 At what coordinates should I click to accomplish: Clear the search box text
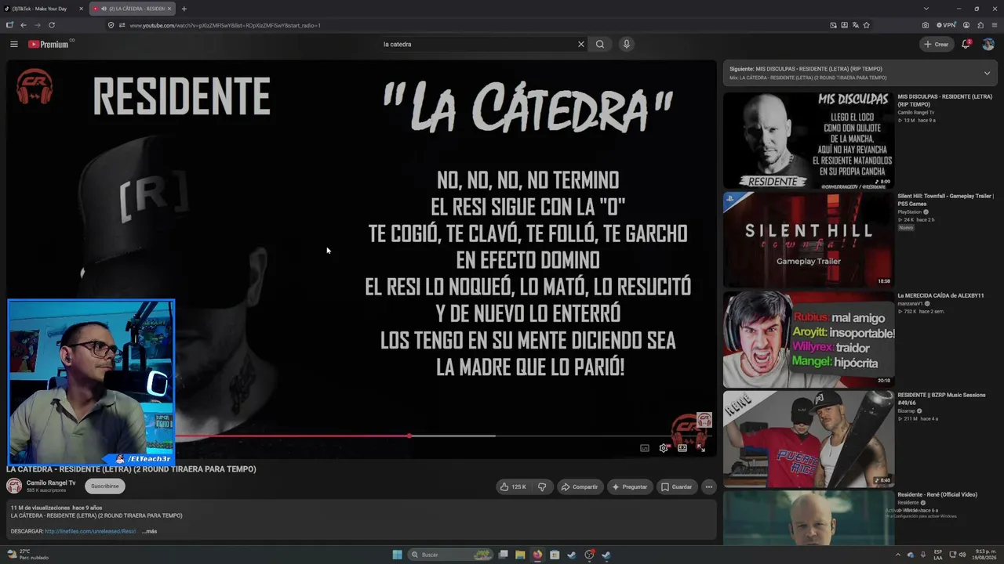[580, 44]
